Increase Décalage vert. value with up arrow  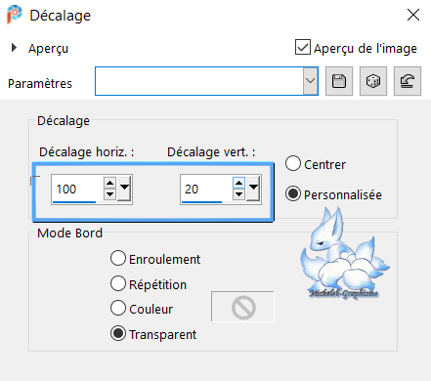(239, 183)
